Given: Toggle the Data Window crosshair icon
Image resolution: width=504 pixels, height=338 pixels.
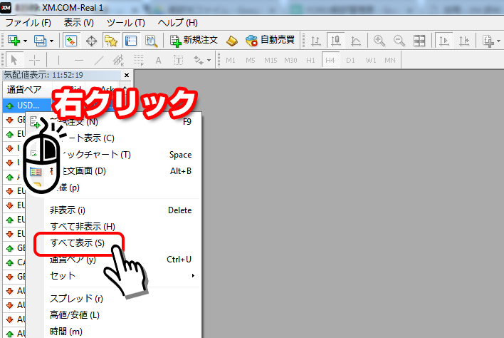Looking at the screenshot, I should [x=91, y=41].
